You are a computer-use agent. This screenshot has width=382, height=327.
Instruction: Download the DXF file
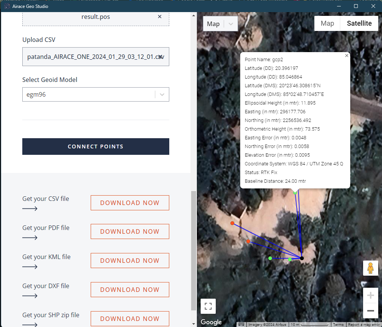click(130, 290)
